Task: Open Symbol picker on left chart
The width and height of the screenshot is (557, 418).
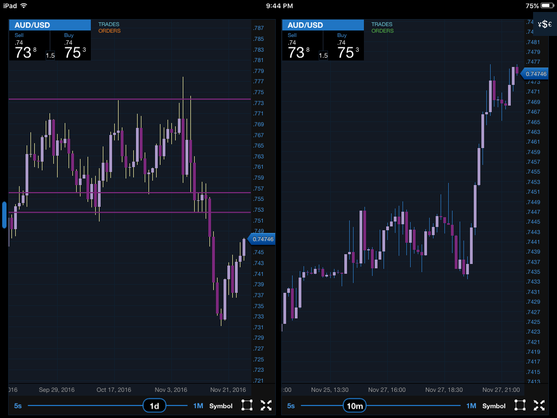Action: point(221,406)
